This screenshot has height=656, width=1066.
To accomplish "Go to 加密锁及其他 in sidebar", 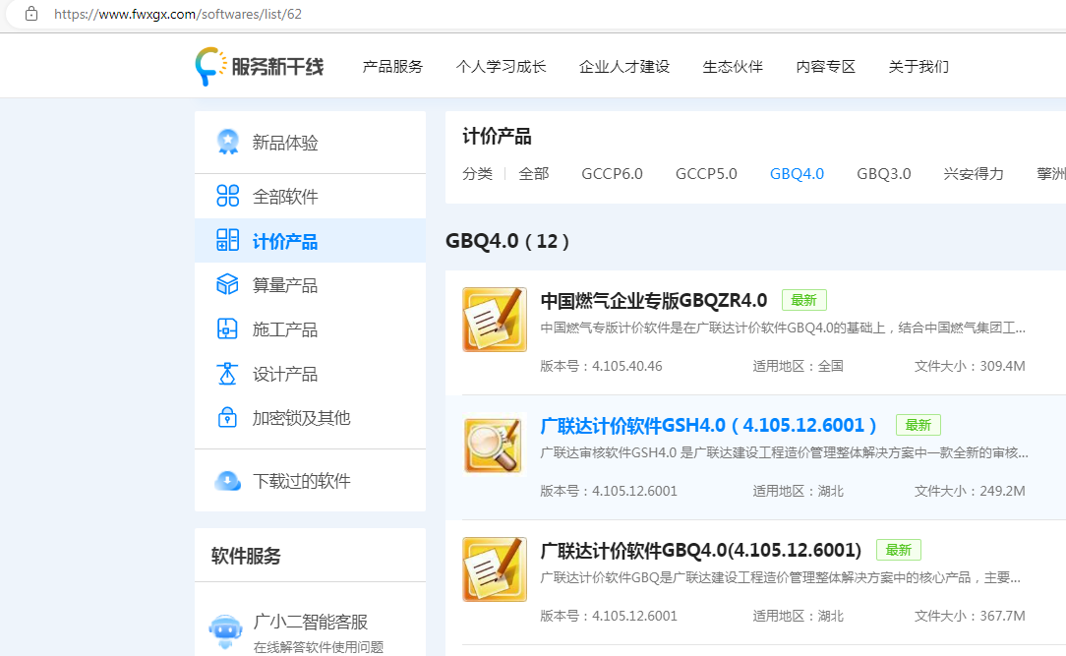I will coord(310,417).
